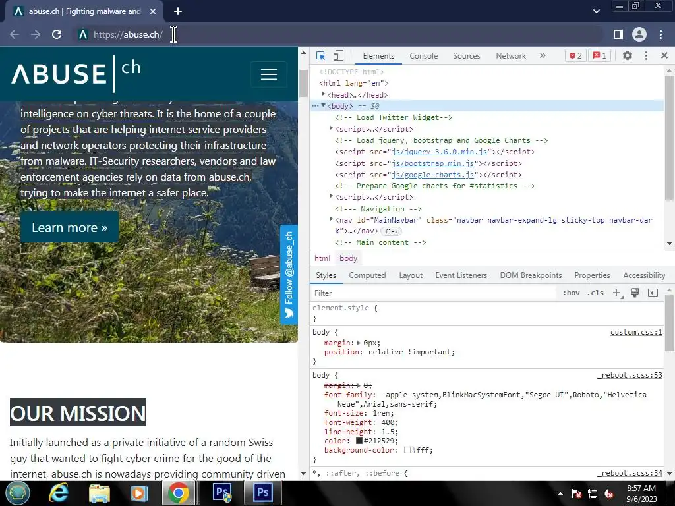Open the Event Listeners tab
The width and height of the screenshot is (675, 506).
click(461, 275)
